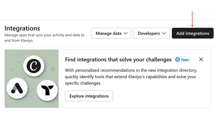Select the blue New badge
Image resolution: width=214 pixels, height=122 pixels.
point(182,59)
